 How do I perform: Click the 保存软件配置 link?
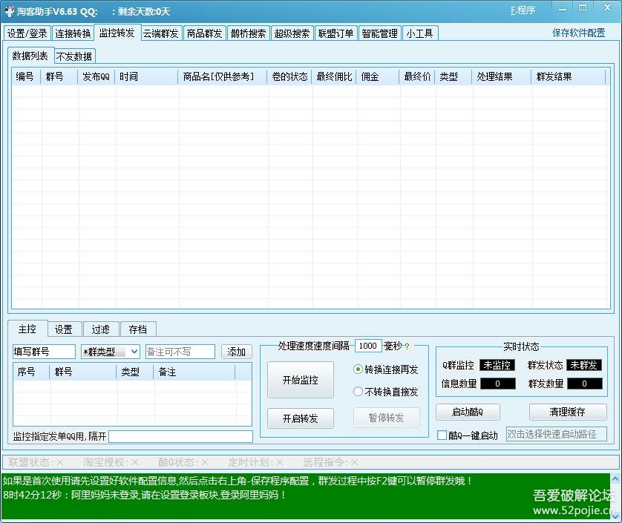point(579,33)
